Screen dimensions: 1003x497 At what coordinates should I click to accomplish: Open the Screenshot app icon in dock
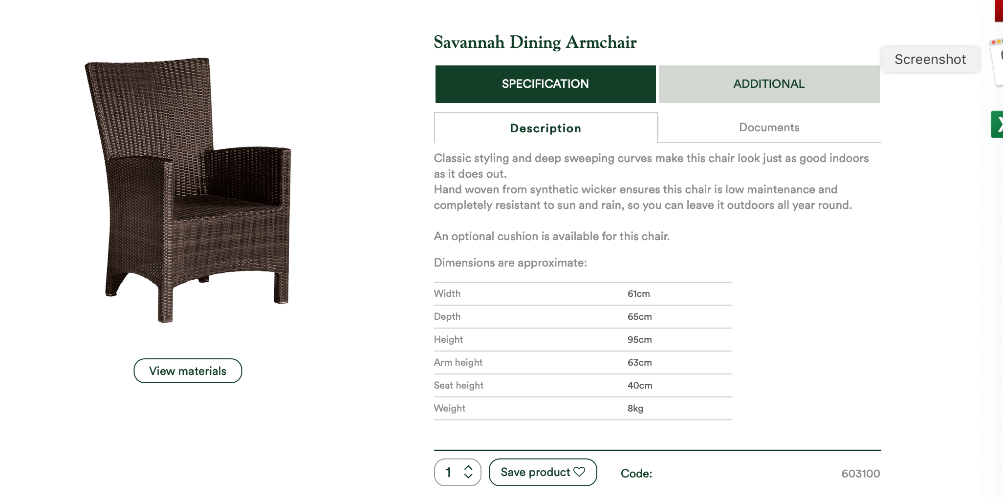tap(997, 62)
